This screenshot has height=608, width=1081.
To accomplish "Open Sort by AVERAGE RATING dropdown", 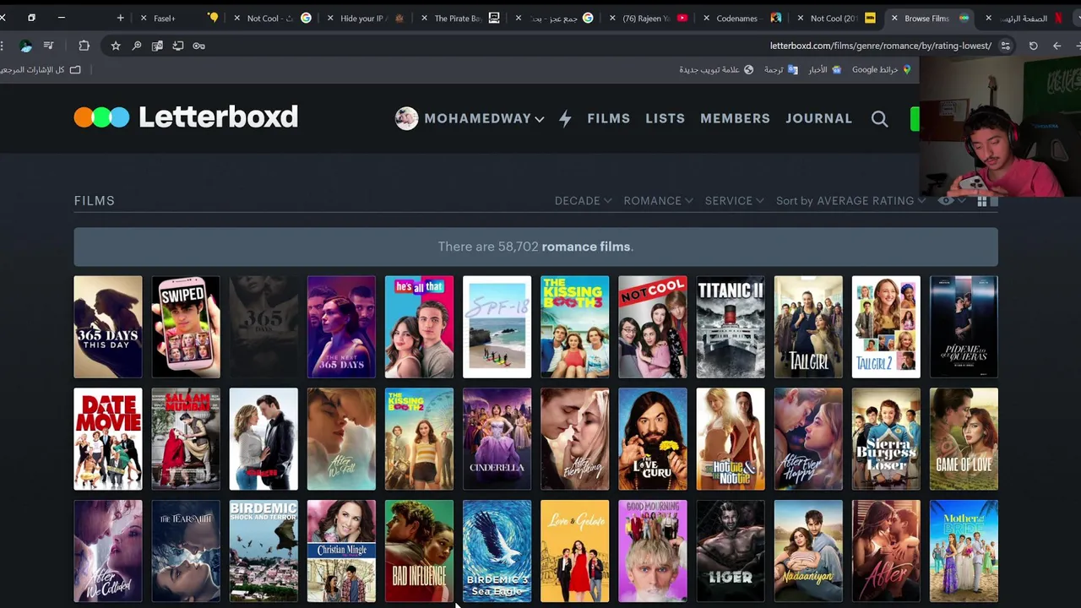I will click(x=850, y=201).
